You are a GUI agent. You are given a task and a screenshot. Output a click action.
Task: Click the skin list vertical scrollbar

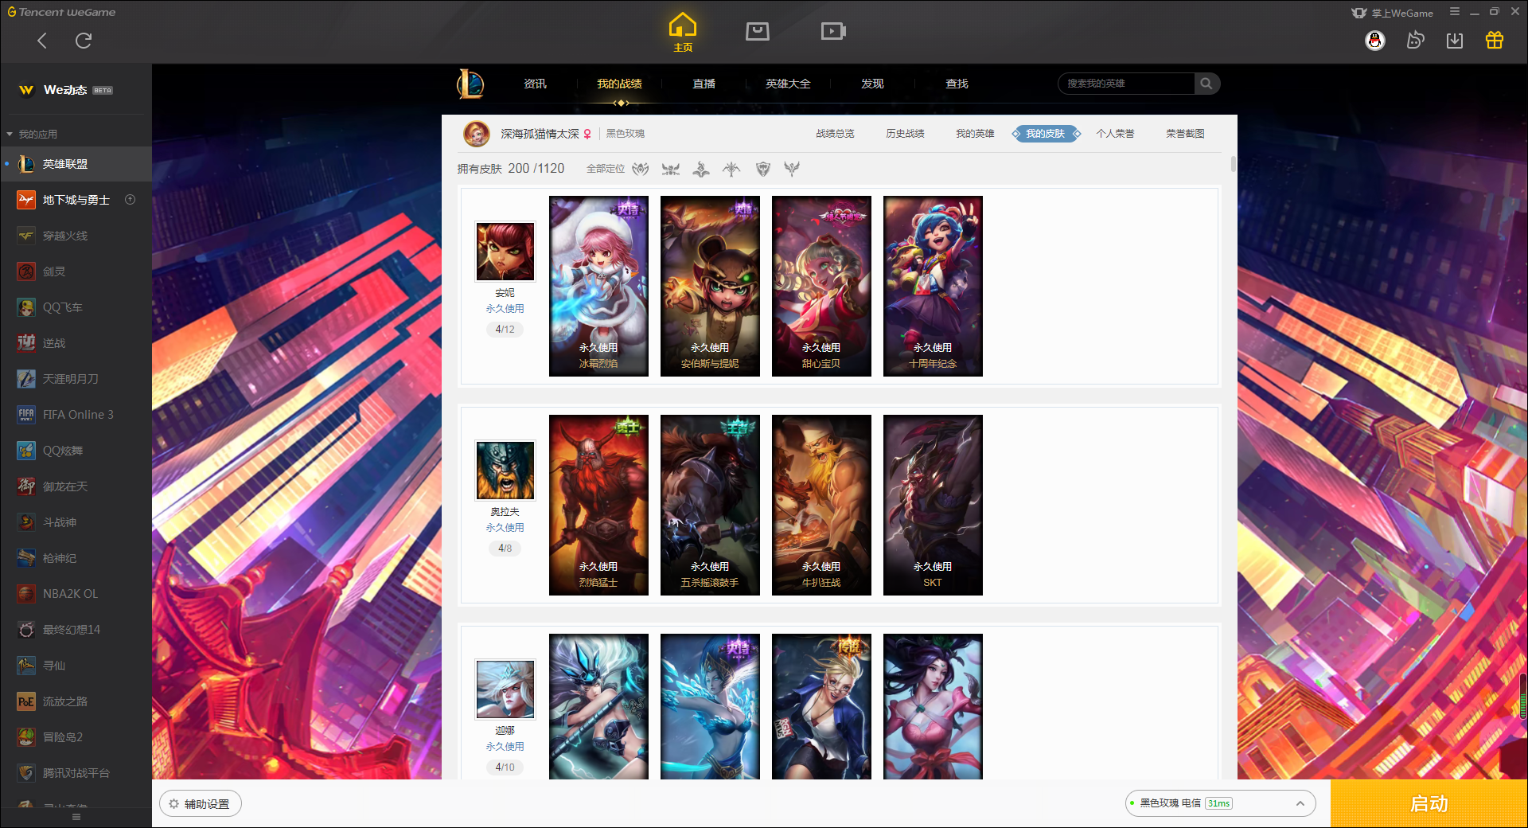pyautogui.click(x=1234, y=165)
